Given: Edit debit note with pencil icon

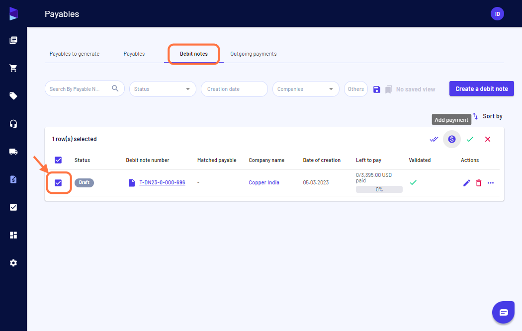Looking at the screenshot, I should pos(466,182).
